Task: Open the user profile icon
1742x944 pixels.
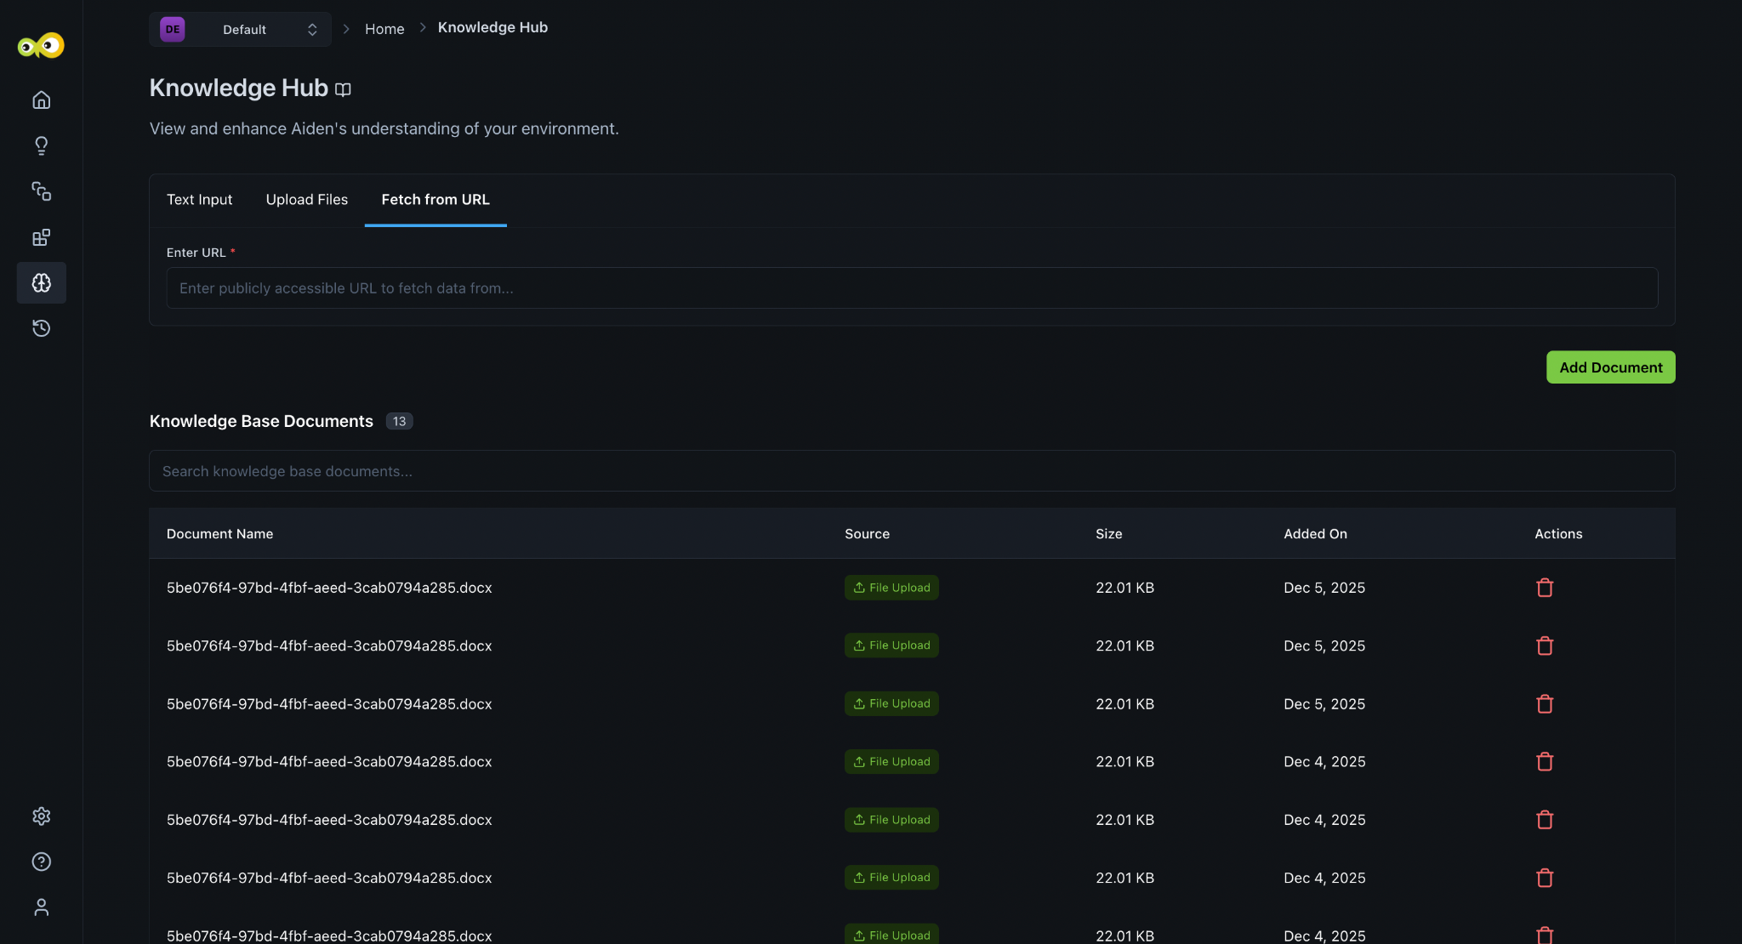Action: pyautogui.click(x=41, y=907)
